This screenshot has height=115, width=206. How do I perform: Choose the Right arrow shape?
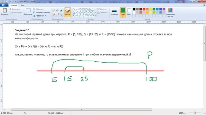[86, 12]
